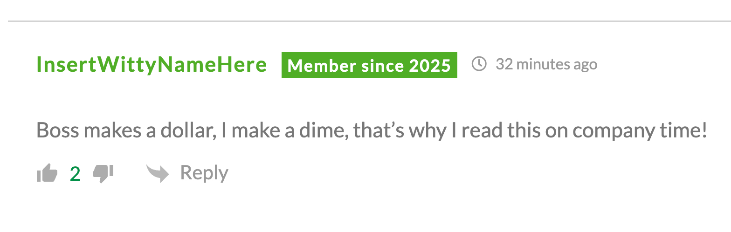Open the "32 minutes ago" timestamp permalink

pos(546,64)
